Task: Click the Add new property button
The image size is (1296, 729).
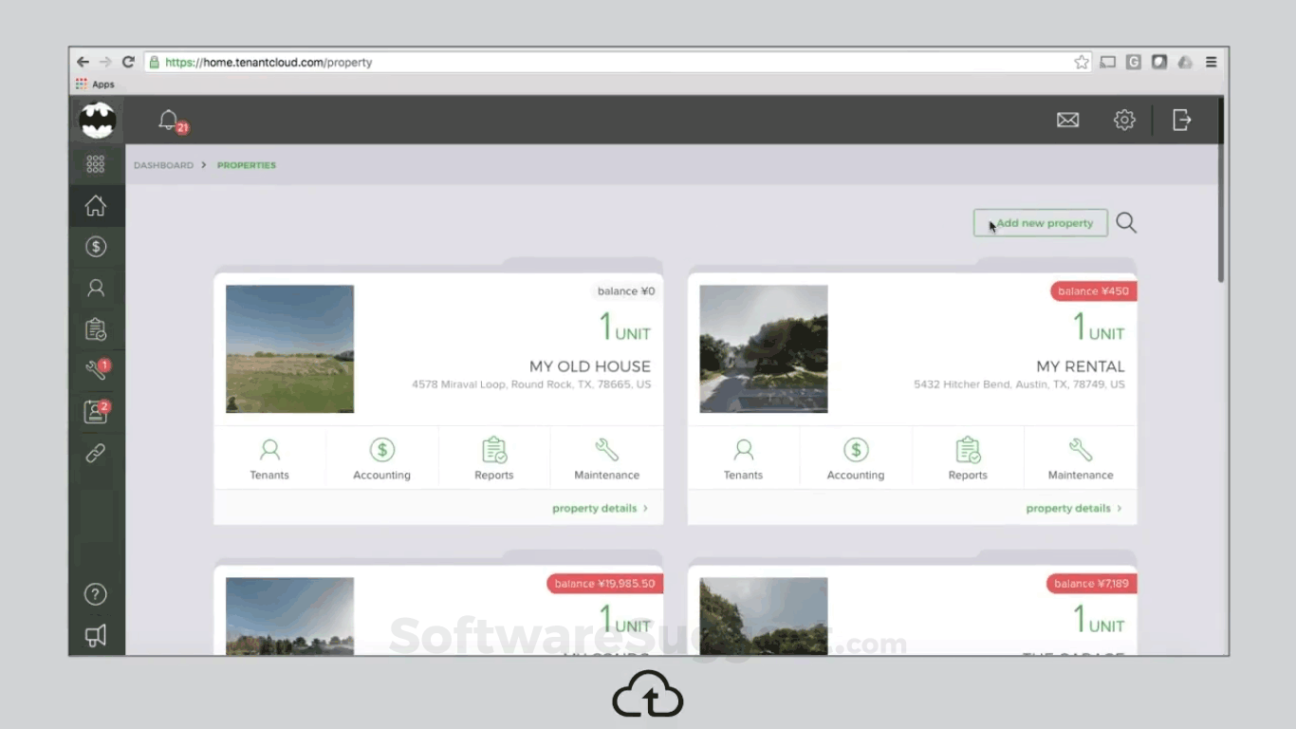Action: (x=1041, y=223)
